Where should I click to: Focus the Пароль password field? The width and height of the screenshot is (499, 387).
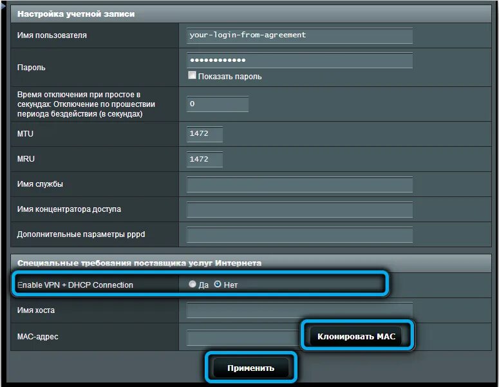299,60
